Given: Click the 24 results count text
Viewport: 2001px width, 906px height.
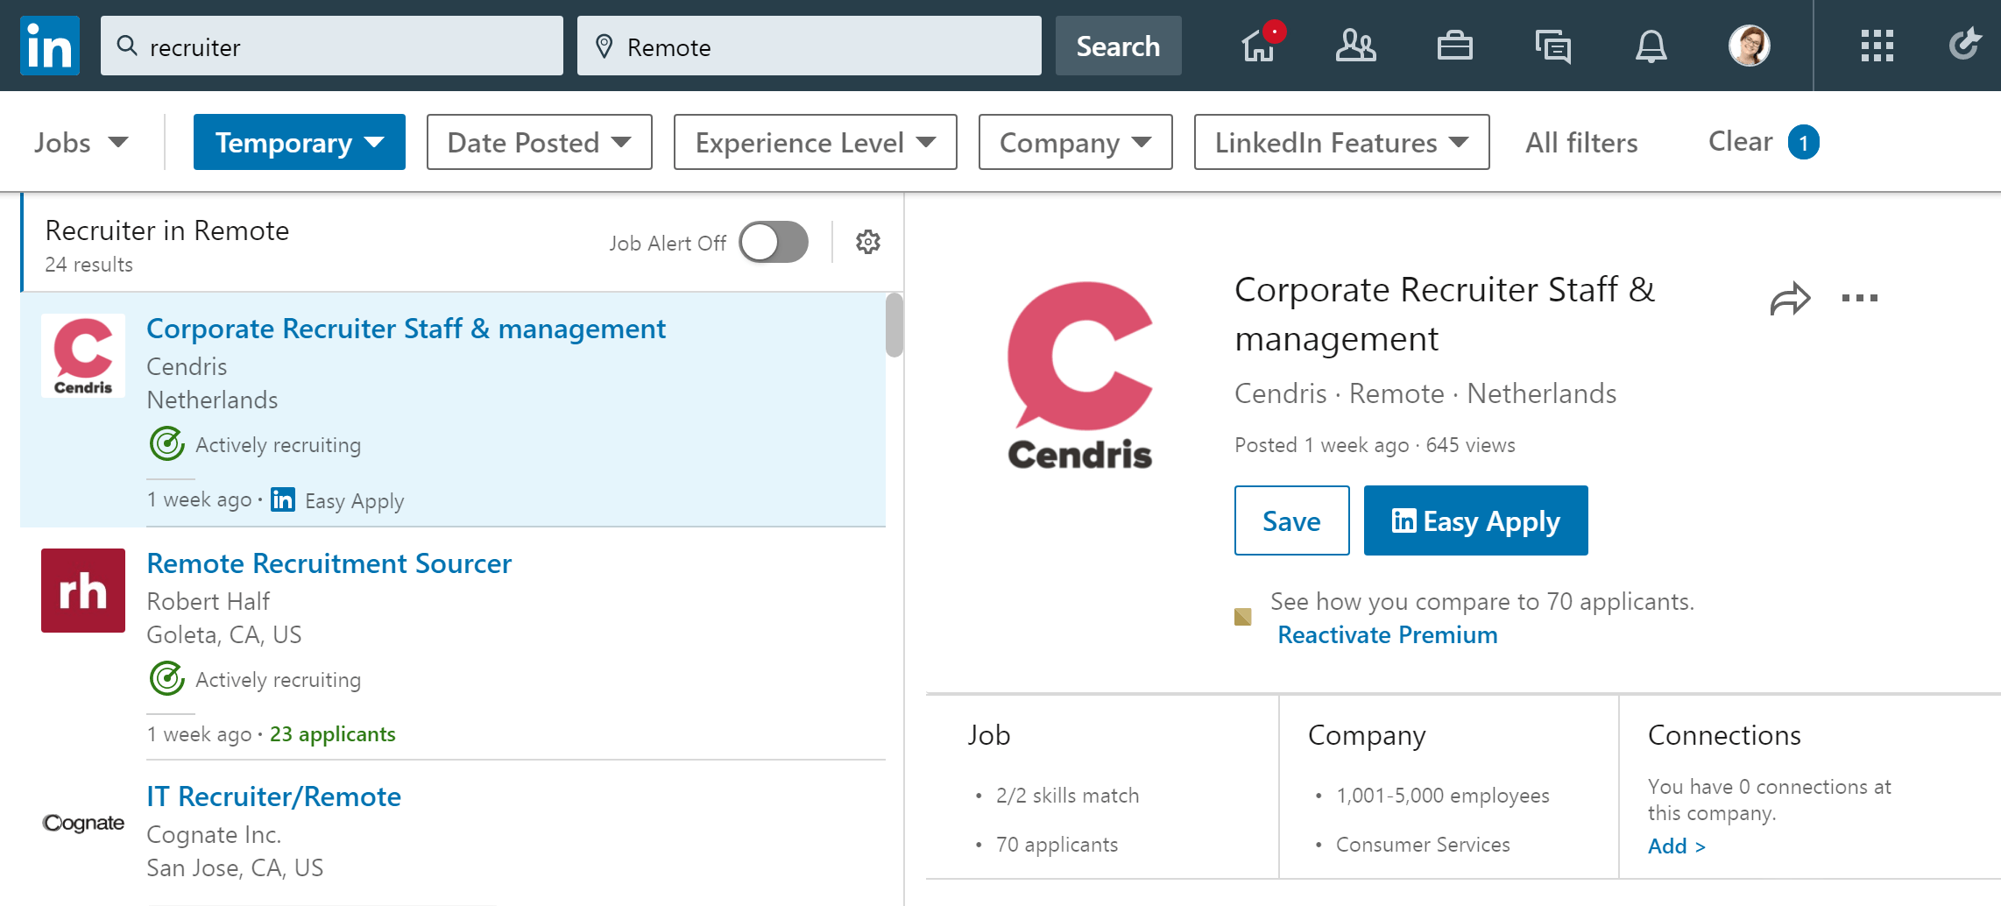Looking at the screenshot, I should [x=88, y=265].
